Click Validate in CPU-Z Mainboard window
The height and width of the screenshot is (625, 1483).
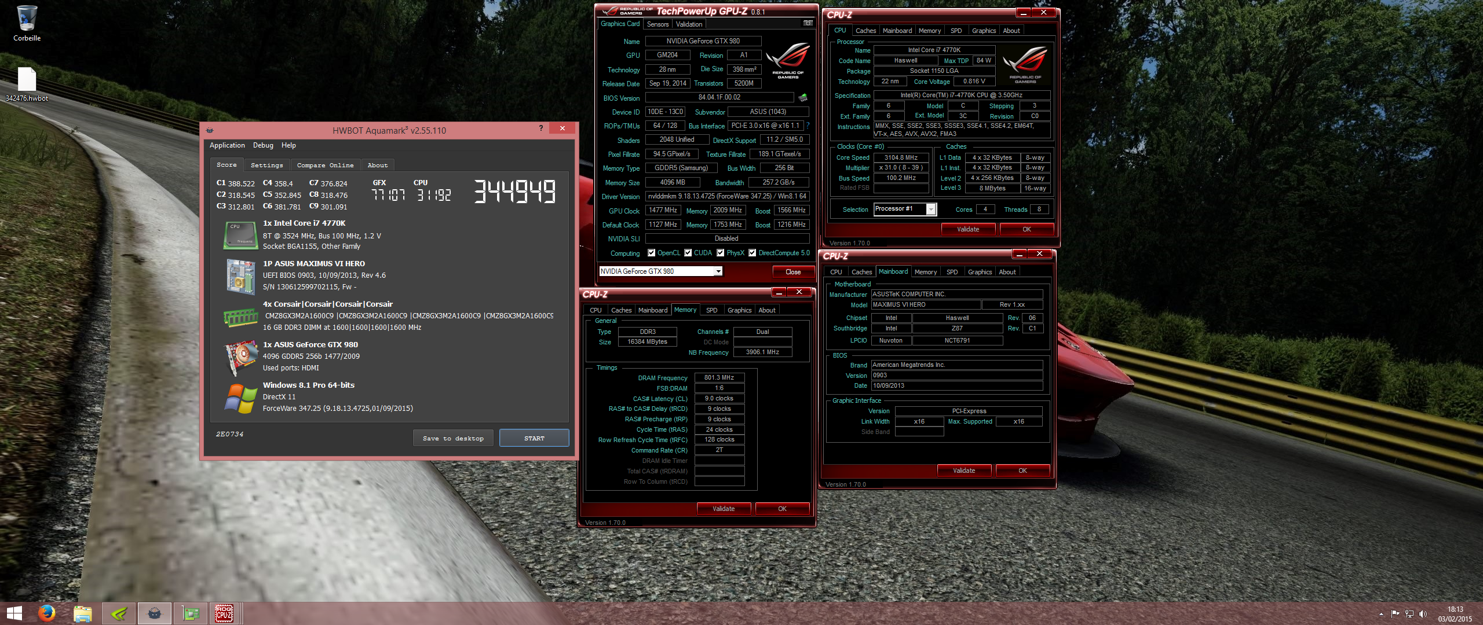pyautogui.click(x=964, y=470)
